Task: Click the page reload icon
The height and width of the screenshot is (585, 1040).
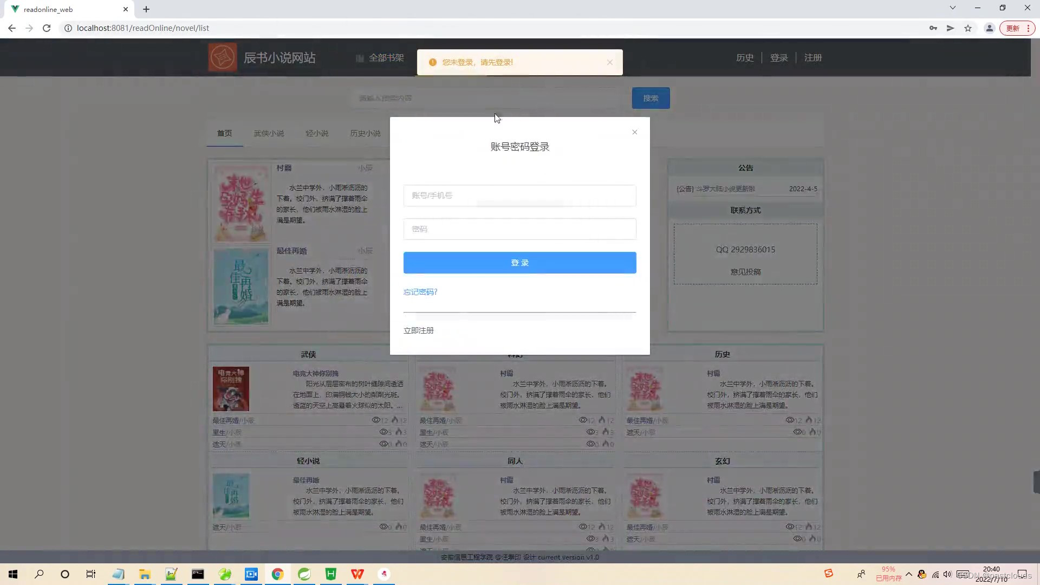Action: (47, 28)
